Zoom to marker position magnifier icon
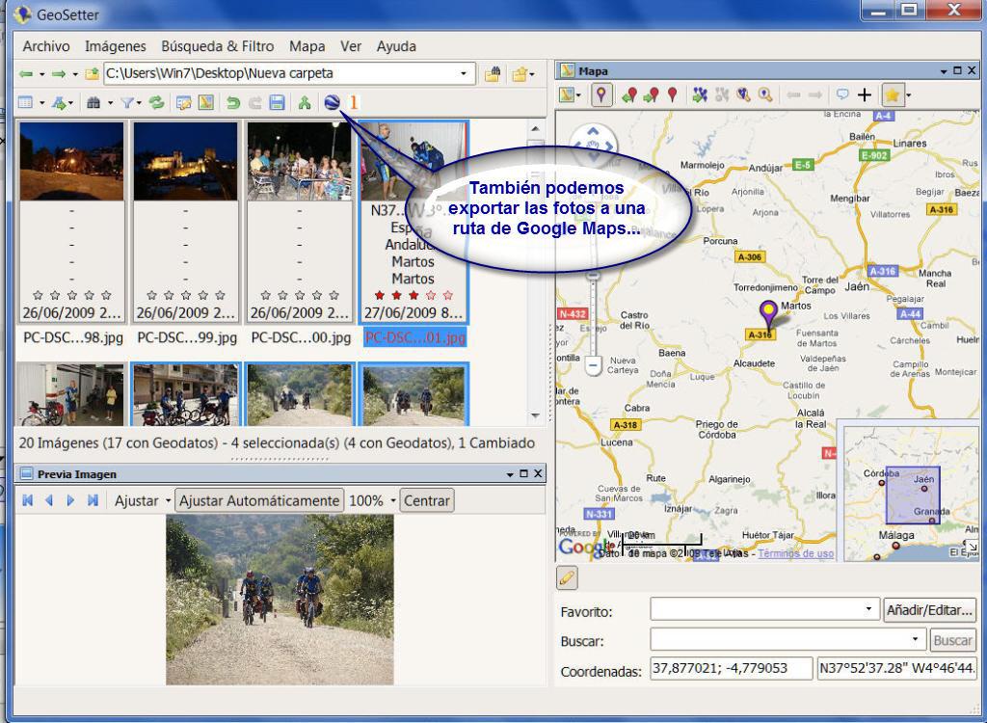Viewport: 987px width, 723px height. click(764, 95)
